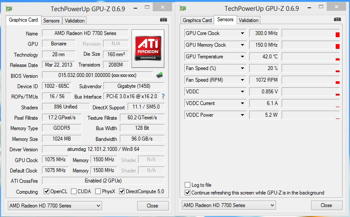
Task: Select Sensors tab in right window
Action: (x=225, y=19)
